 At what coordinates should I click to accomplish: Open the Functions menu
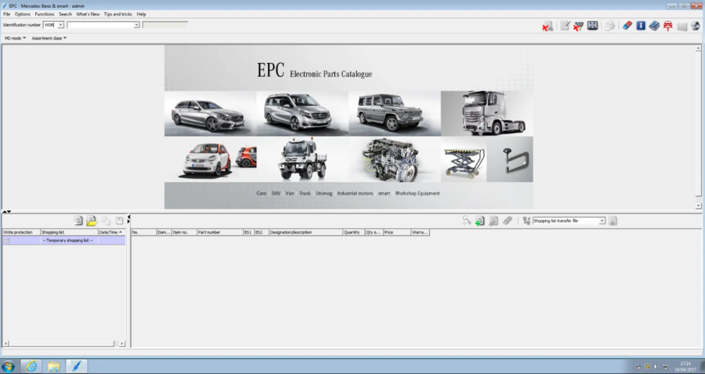pos(44,14)
